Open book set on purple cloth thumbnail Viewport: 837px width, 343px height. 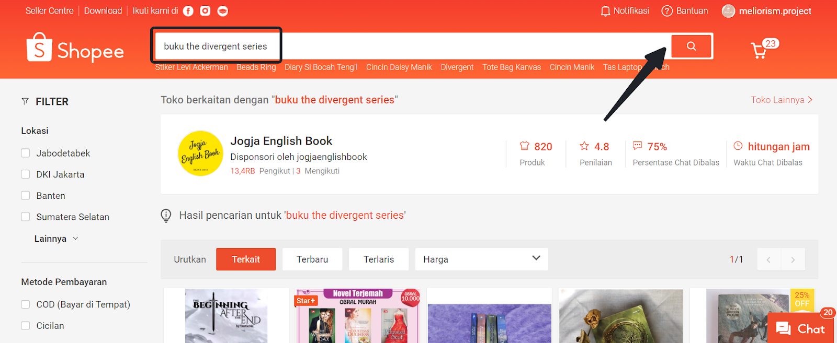click(490, 323)
